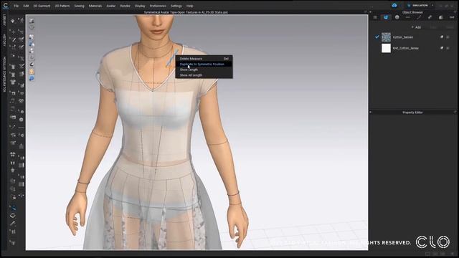Switch to highlighted Fabric tab in Object Browser
459x258 pixels.
386,17
